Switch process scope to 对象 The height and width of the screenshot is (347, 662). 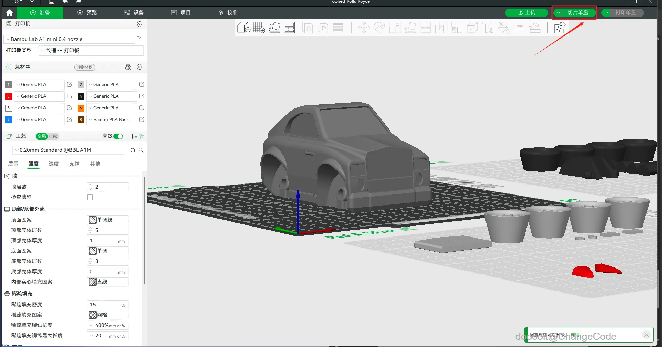pos(53,136)
